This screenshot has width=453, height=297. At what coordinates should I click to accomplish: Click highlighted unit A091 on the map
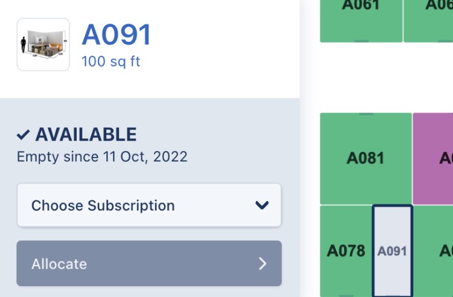pos(392,251)
